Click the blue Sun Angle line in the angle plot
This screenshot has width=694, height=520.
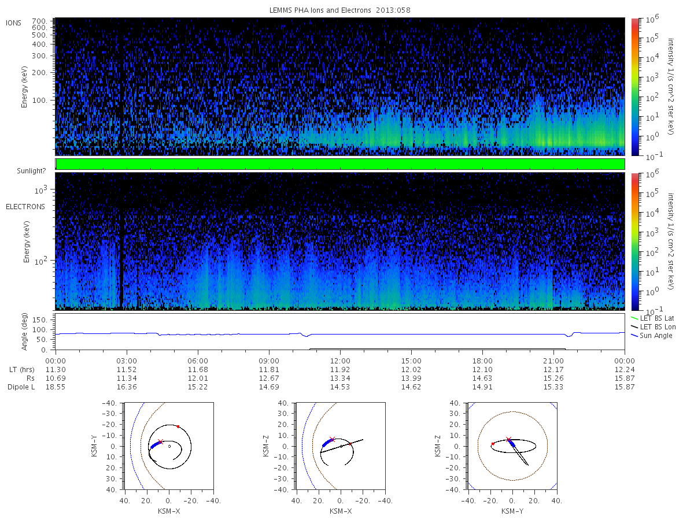coord(340,334)
